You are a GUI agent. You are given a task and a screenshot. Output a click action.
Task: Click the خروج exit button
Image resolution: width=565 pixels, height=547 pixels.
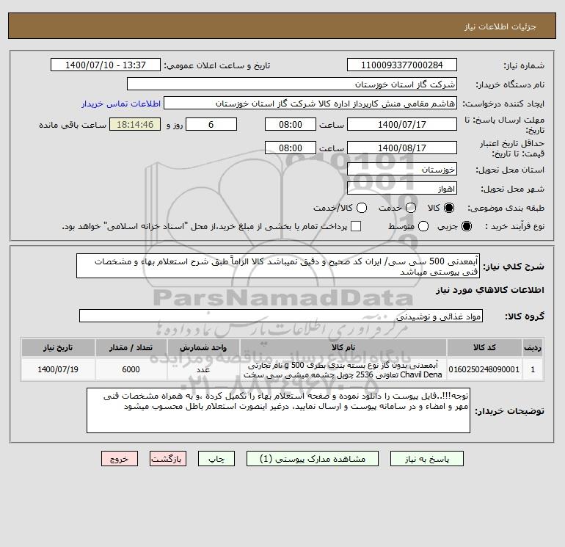[x=120, y=459]
